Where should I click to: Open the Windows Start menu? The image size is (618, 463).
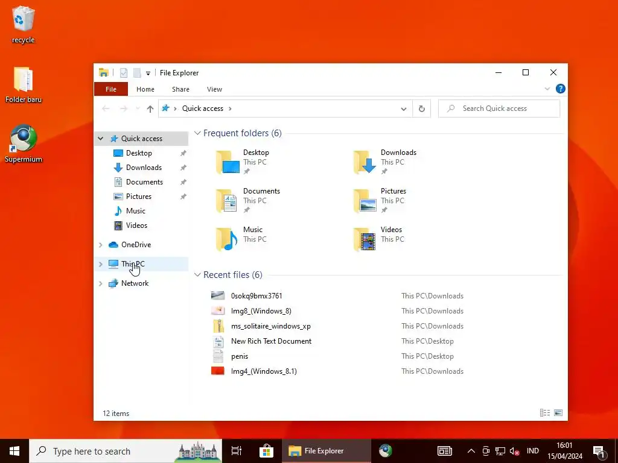(14, 451)
